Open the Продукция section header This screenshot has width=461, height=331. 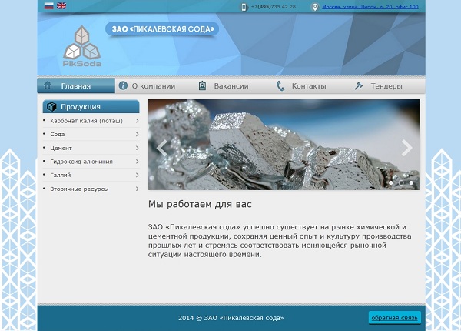coord(91,106)
